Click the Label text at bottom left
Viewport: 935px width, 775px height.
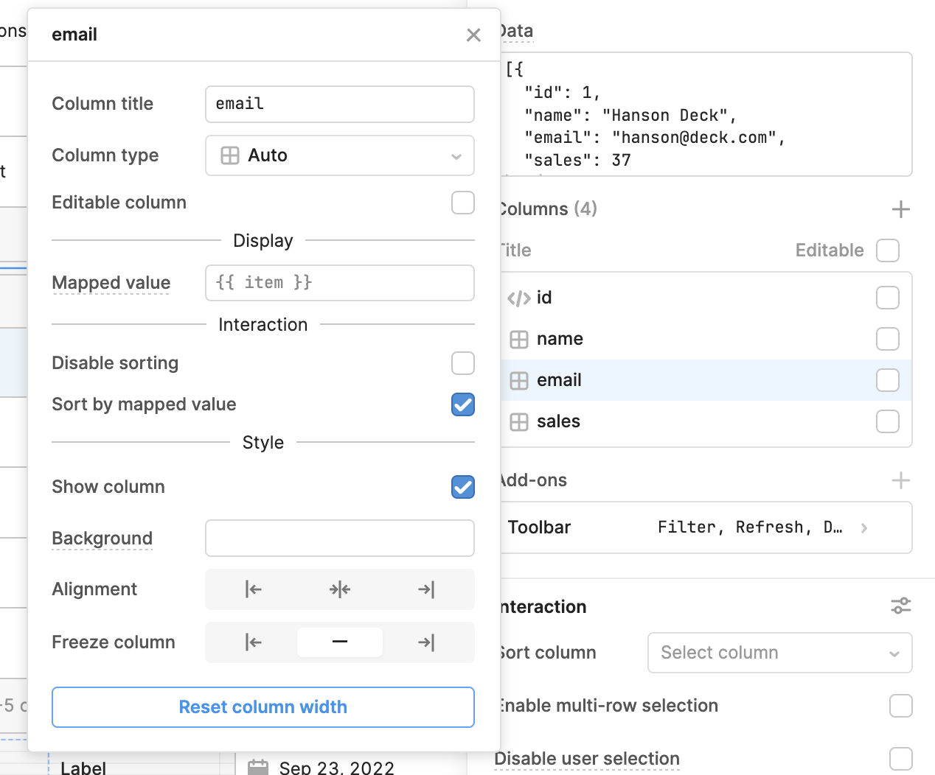83,768
